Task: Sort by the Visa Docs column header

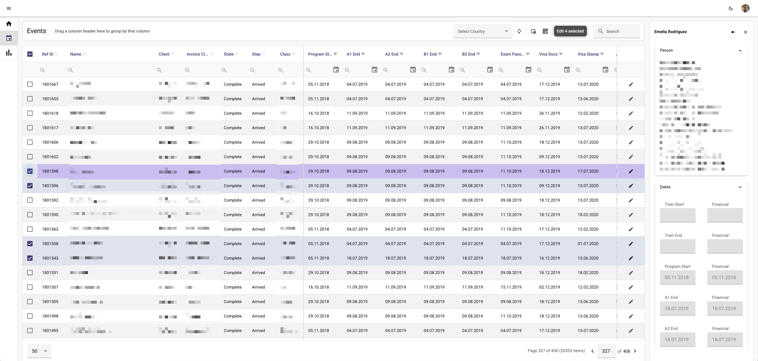Action: tap(548, 54)
